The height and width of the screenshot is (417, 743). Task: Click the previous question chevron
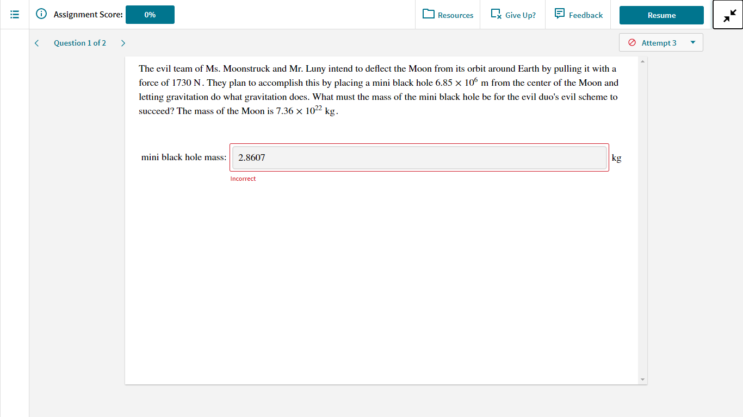[x=36, y=42]
